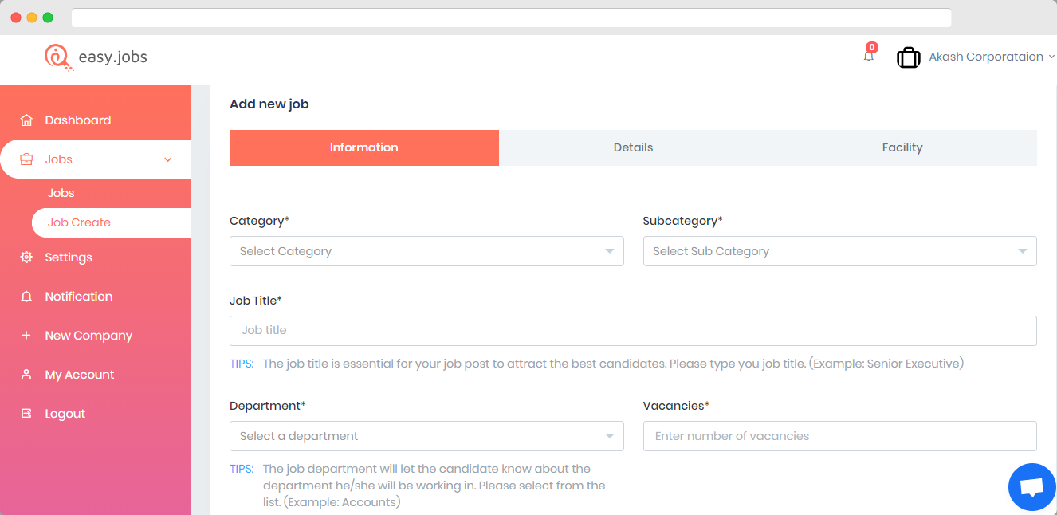This screenshot has height=515, width=1057.
Task: Open the chat support bubble
Action: coord(1032,487)
